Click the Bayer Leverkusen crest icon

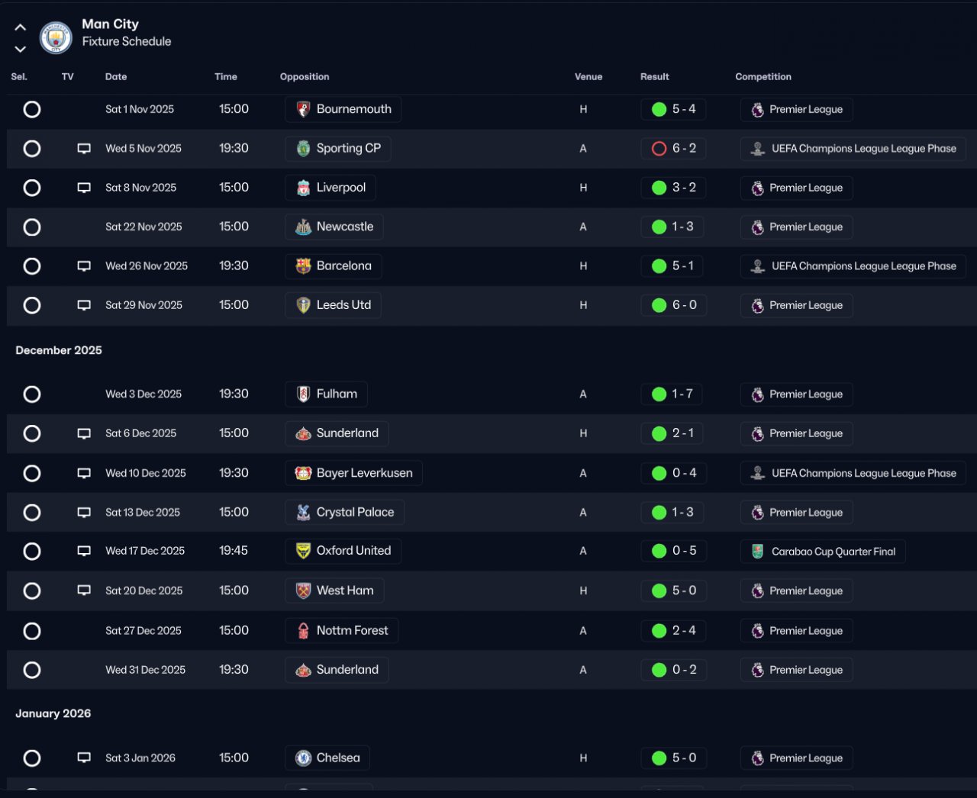(x=303, y=473)
